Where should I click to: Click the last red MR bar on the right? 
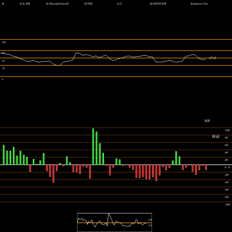pyautogui.click(x=206, y=168)
